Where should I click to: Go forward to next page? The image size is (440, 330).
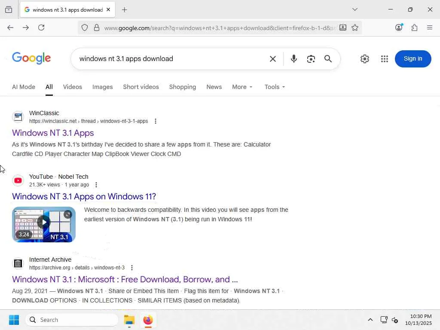click(25, 27)
